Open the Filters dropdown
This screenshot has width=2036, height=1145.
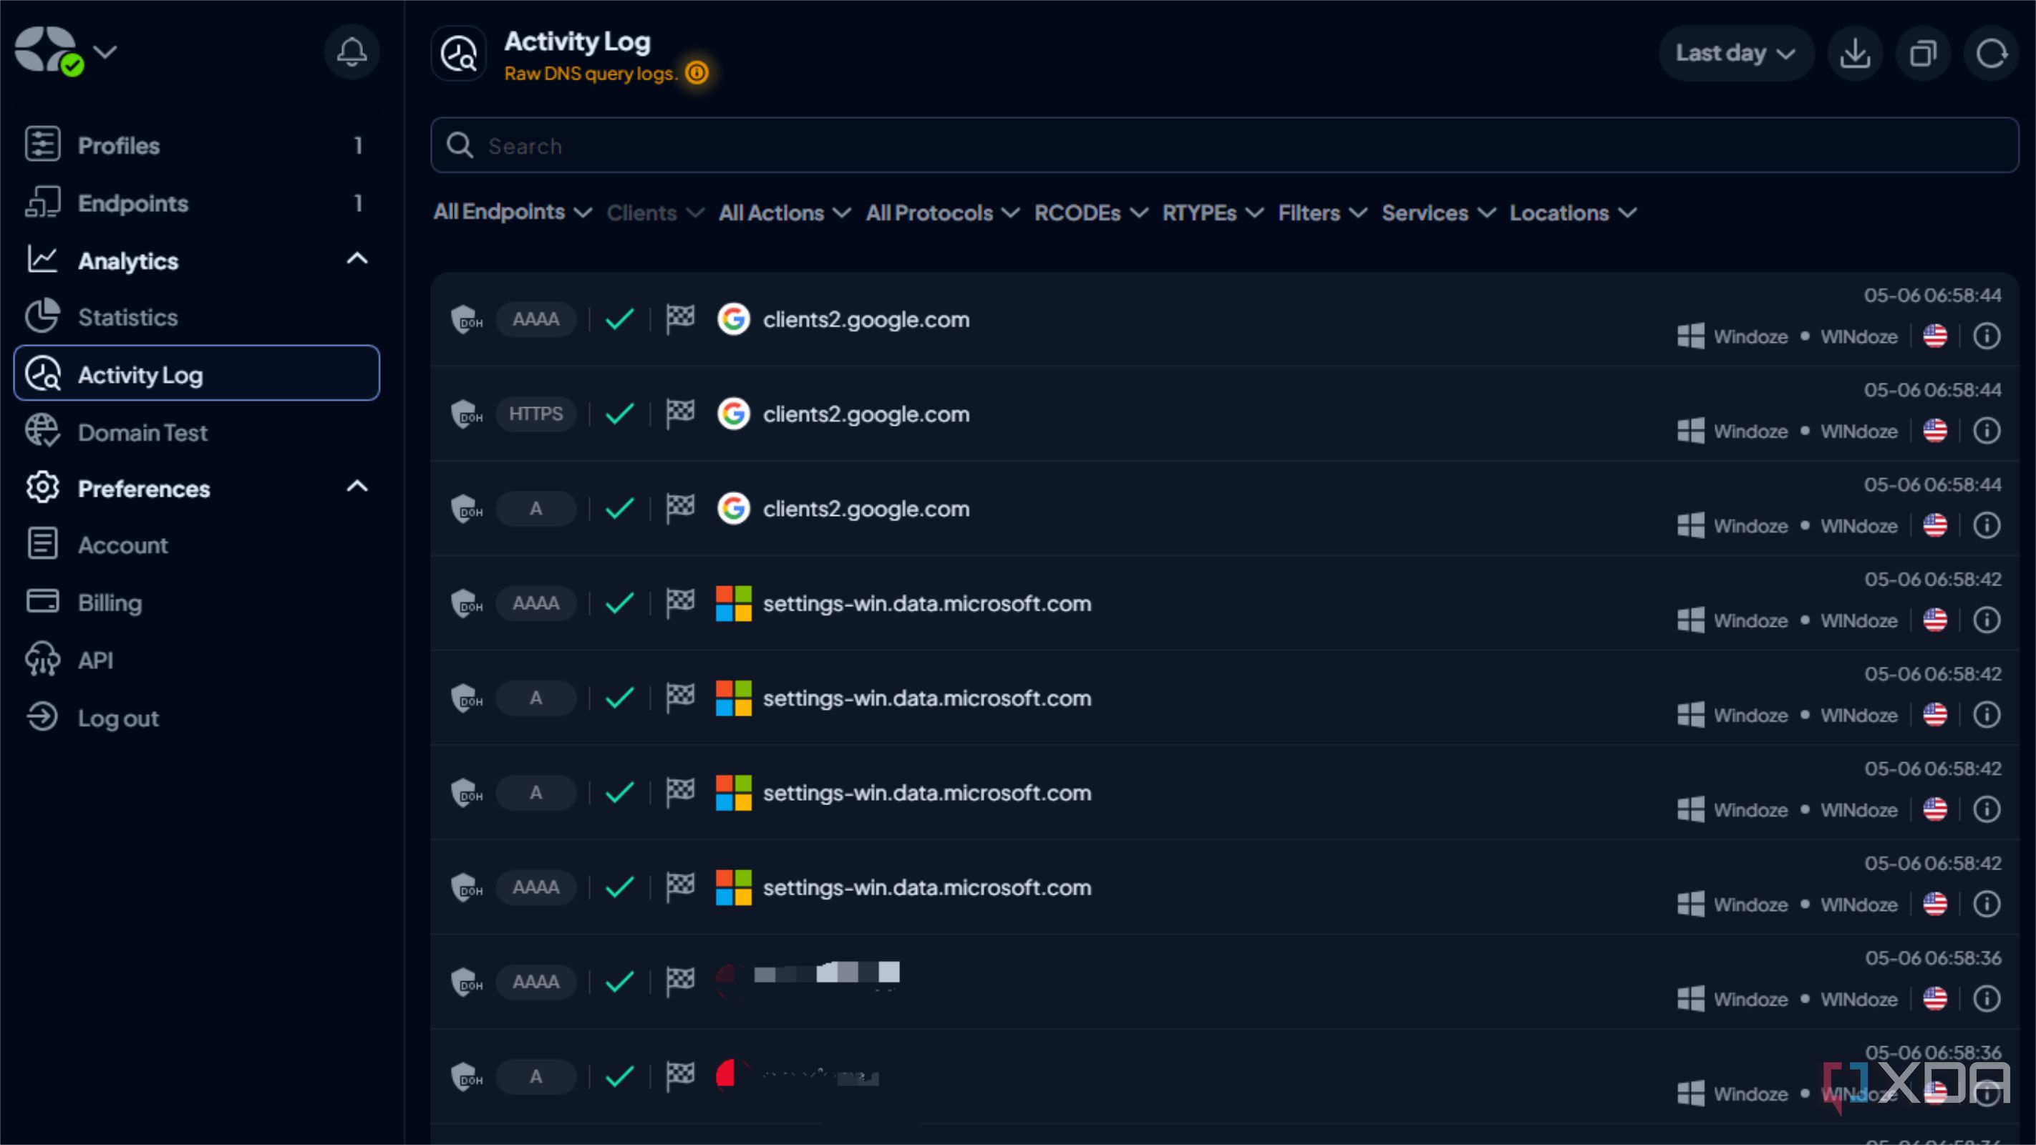1323,213
